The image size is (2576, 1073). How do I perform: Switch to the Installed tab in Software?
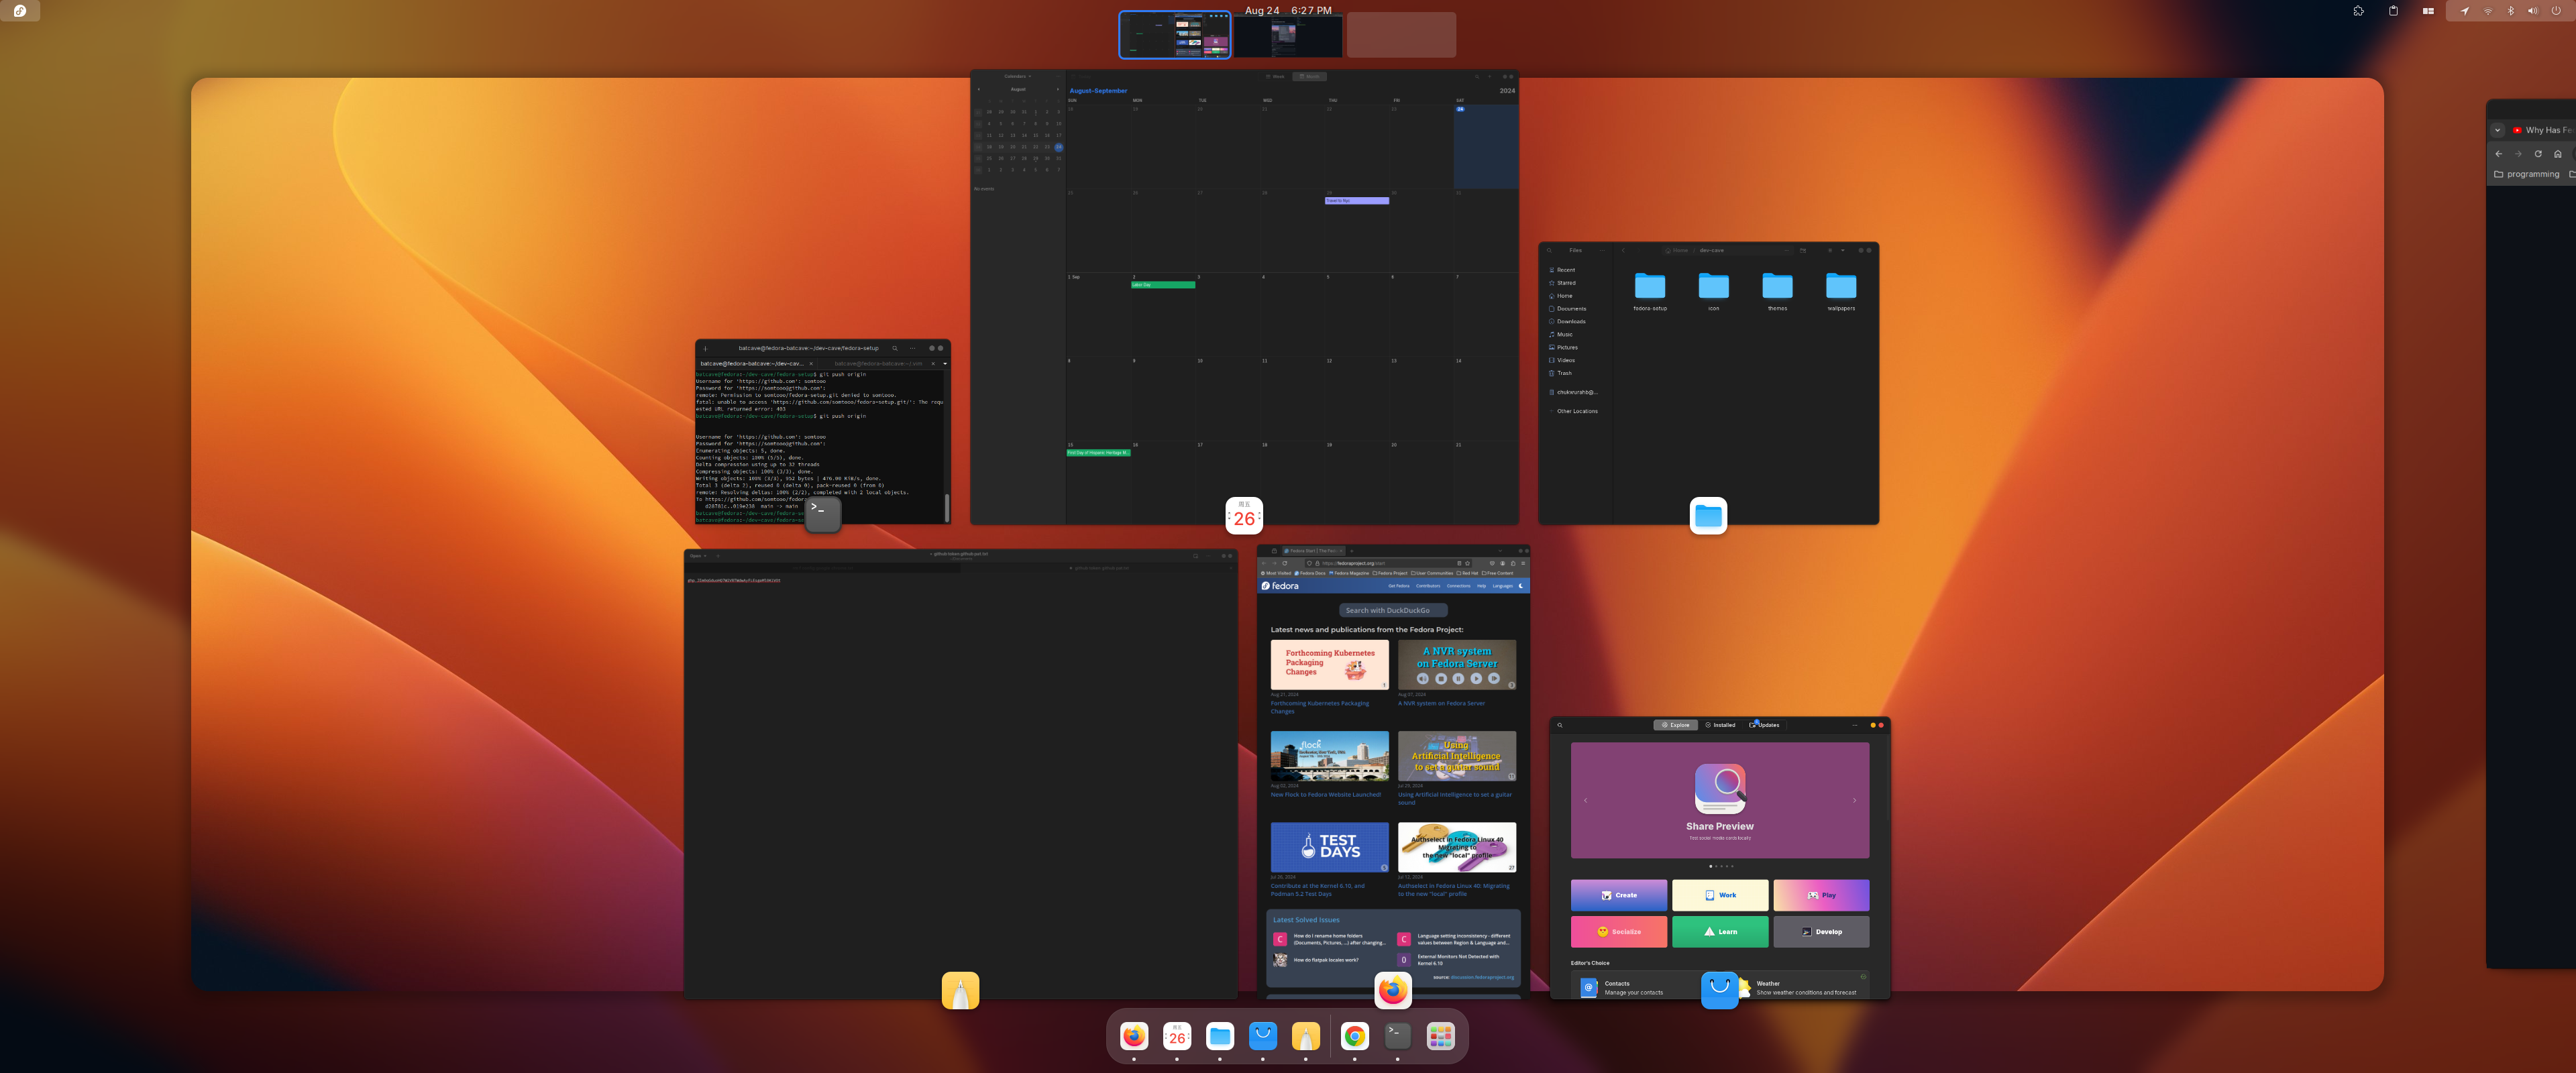pos(1721,725)
